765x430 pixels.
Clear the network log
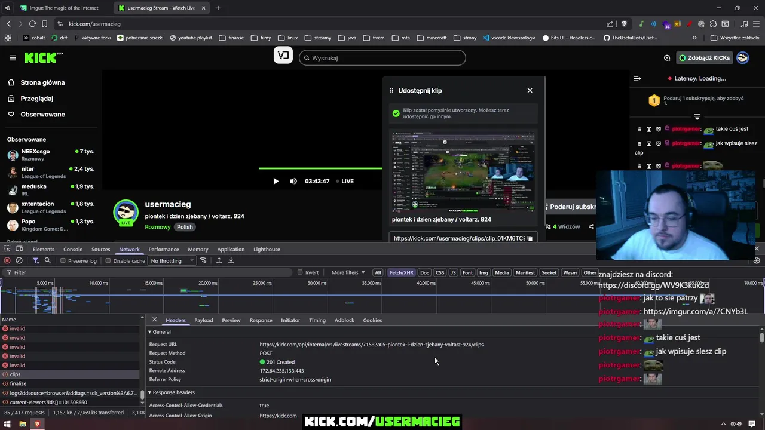point(19,260)
